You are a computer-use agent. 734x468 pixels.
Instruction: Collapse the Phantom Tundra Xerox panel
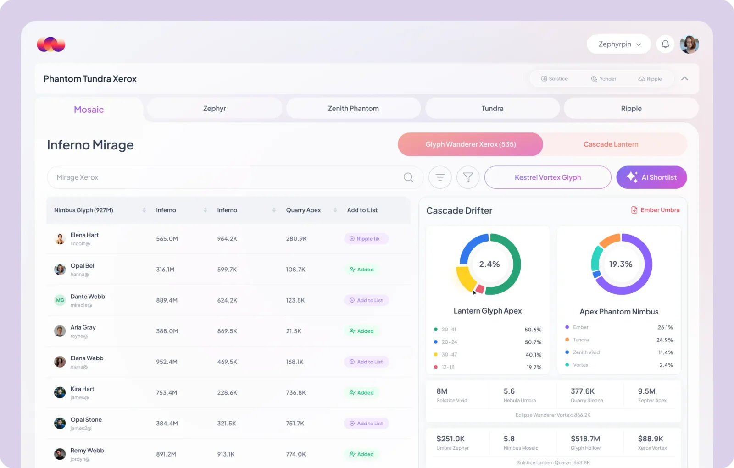pos(684,79)
